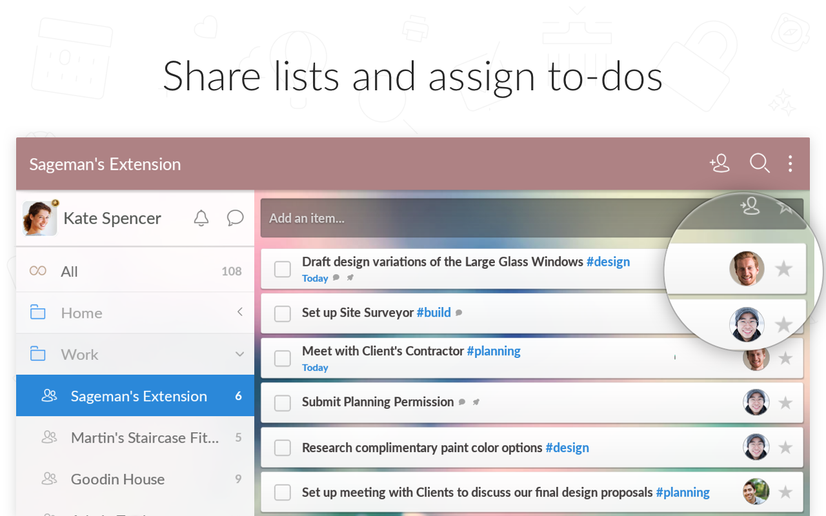Open the three-dot overflow menu
The height and width of the screenshot is (516, 826).
point(790,164)
